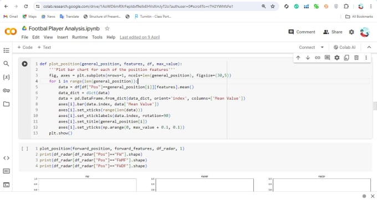Go back in browser history
Screen dimensions: 377x200
(6, 7)
